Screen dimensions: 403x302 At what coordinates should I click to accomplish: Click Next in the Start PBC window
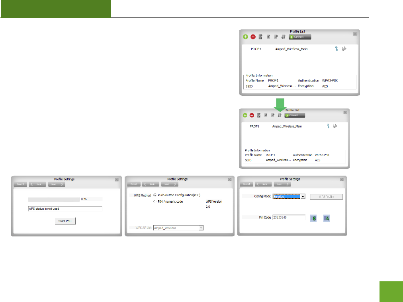click(57, 184)
